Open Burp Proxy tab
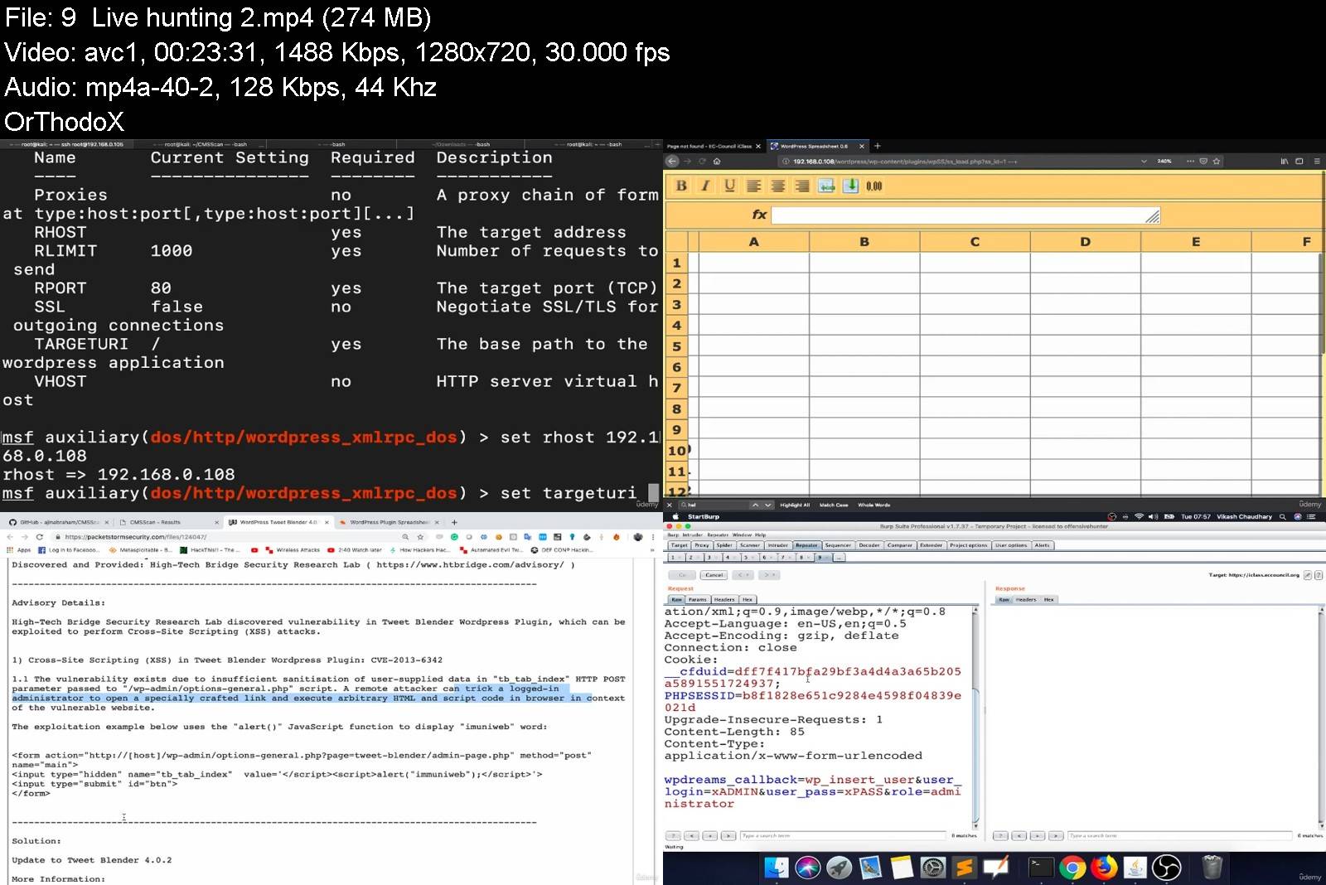Viewport: 1326px width, 885px height. click(x=702, y=545)
